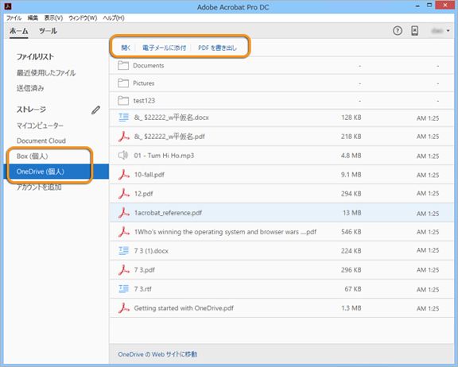Image resolution: width=458 pixels, height=367 pixels.
Task: Click the 13 MB size value
Action: click(352, 213)
